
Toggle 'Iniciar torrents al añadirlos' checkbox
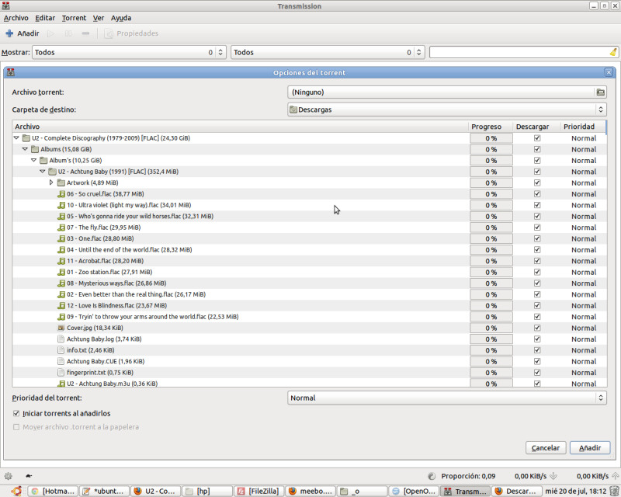click(x=16, y=413)
